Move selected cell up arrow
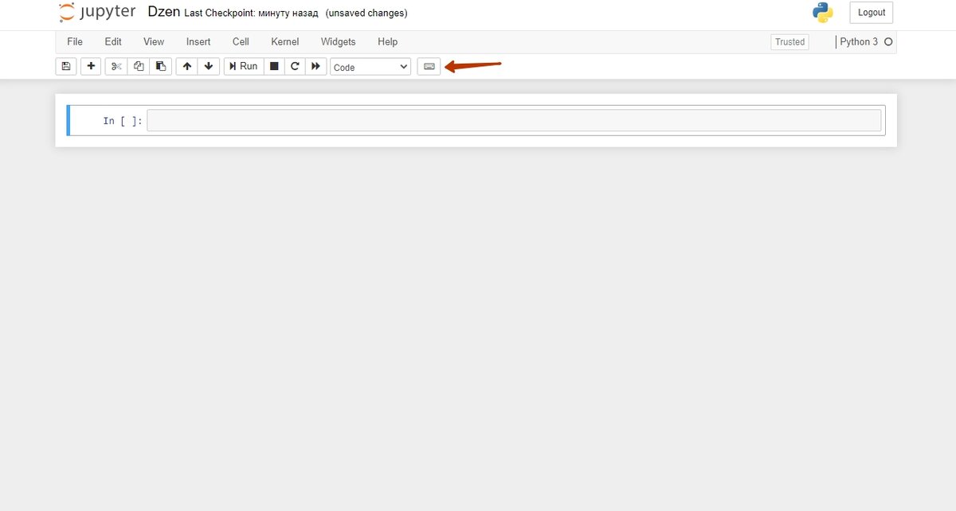 point(187,67)
